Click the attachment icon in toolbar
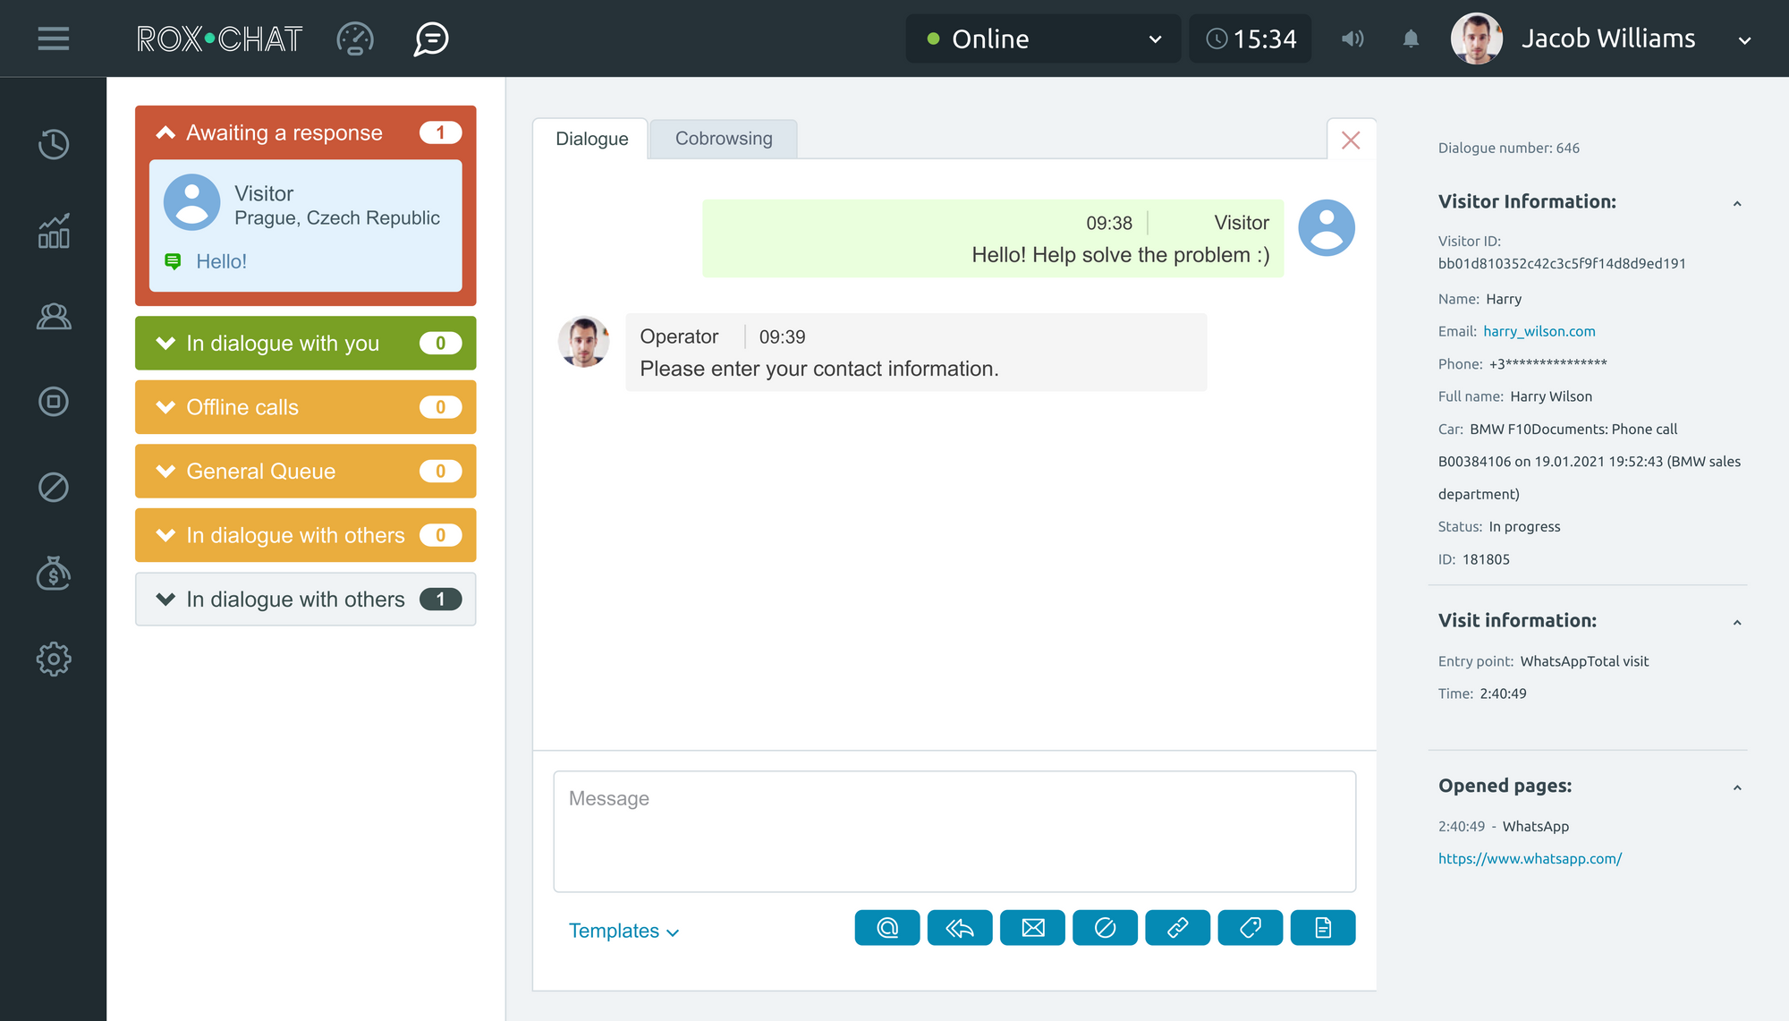Image resolution: width=1789 pixels, height=1021 pixels. tap(887, 930)
